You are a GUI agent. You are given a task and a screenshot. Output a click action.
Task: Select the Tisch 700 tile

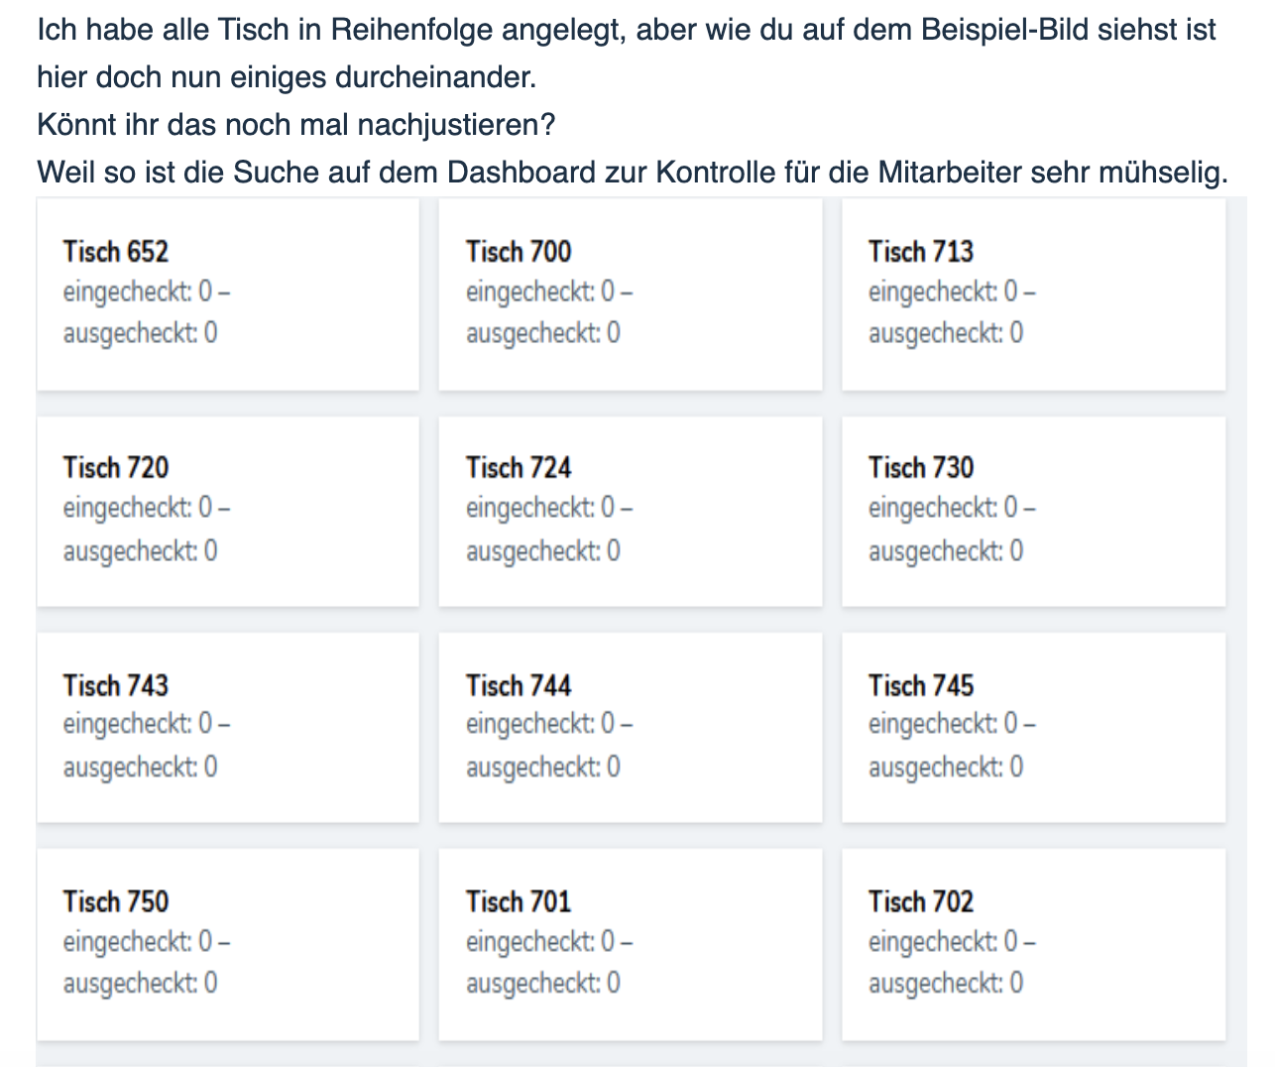(x=631, y=294)
